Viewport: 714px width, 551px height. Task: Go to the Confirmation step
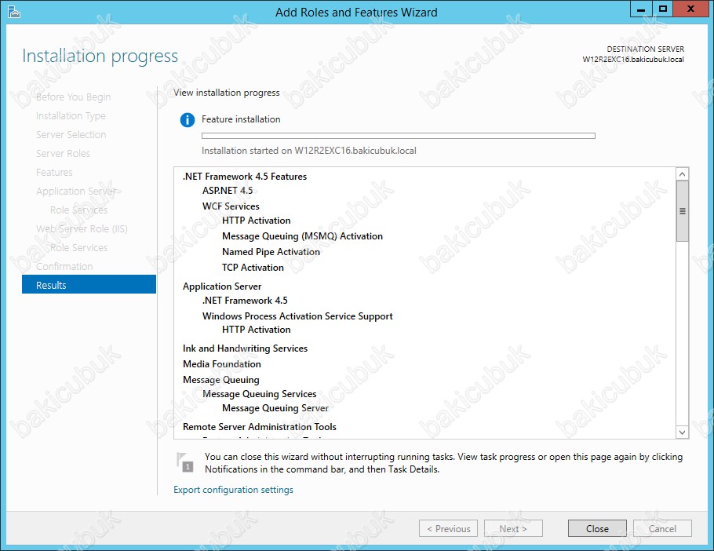point(64,266)
